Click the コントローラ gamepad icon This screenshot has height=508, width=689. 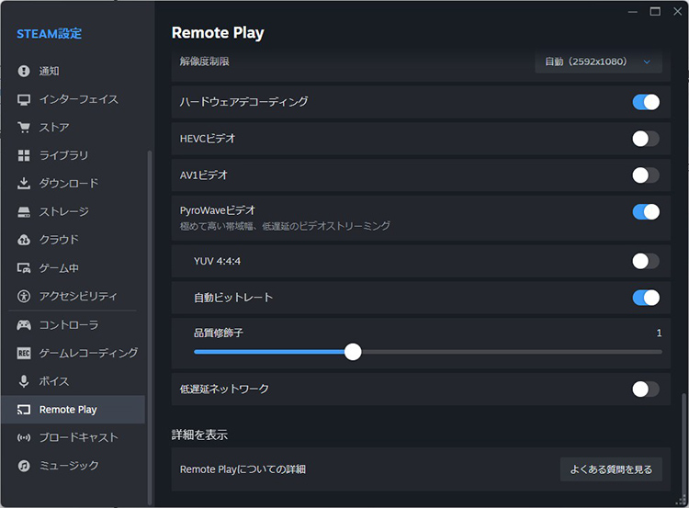[x=24, y=325]
